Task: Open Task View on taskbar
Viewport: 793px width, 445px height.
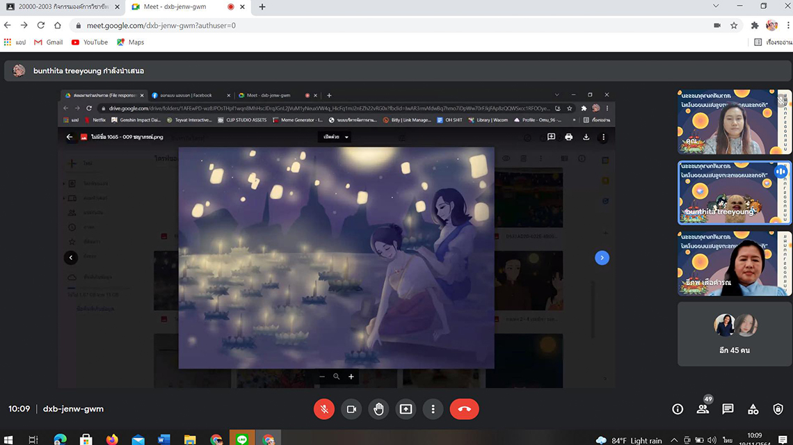Action: pyautogui.click(x=33, y=440)
